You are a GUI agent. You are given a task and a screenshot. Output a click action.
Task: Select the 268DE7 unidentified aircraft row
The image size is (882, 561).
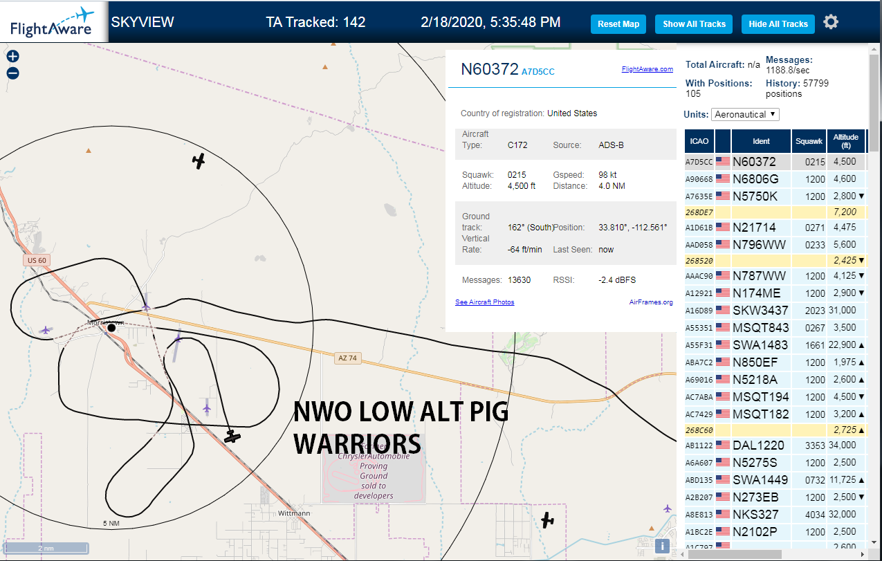pyautogui.click(x=775, y=212)
